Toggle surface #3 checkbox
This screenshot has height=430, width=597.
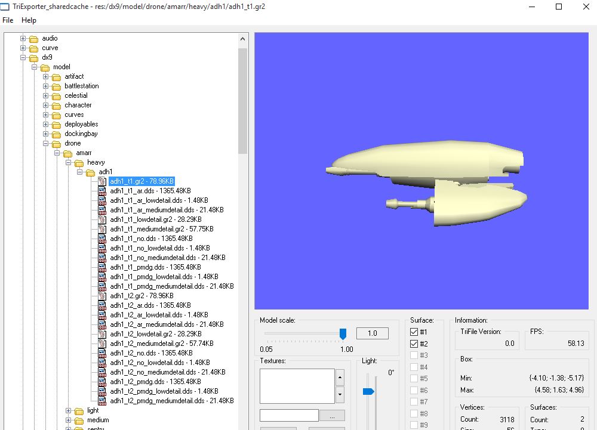tap(414, 355)
